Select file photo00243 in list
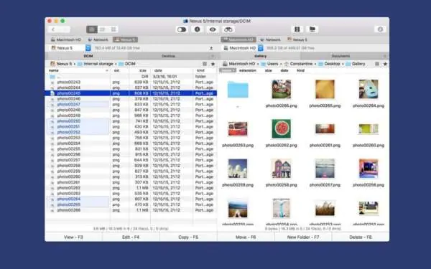Viewport: 431px width, 269px height. [131, 82]
